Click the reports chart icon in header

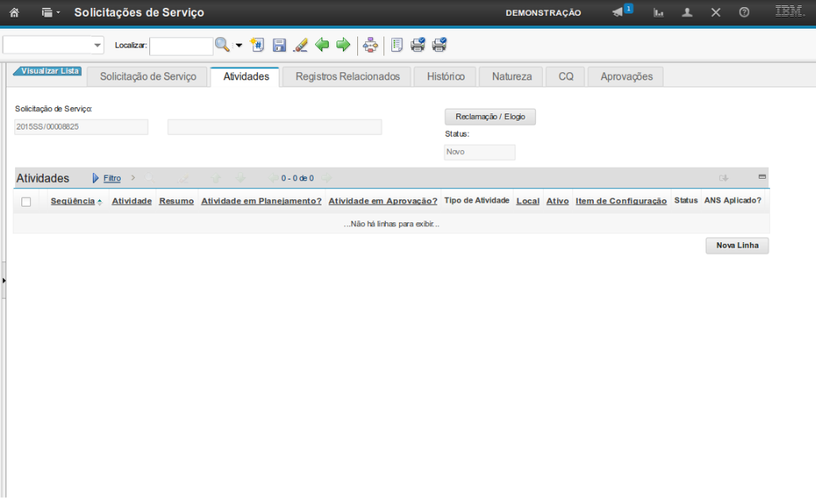coord(659,13)
